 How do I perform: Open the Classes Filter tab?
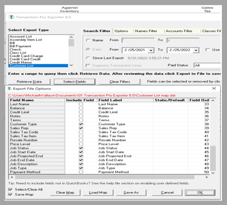point(211,31)
